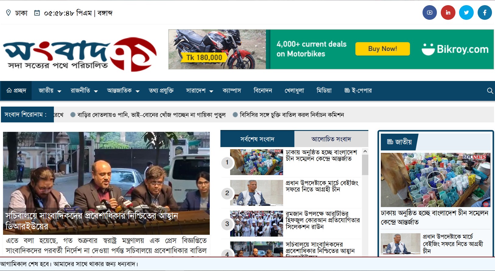495x271 pixels.
Task: Open the ই-পেপার menu item
Action: tap(358, 91)
